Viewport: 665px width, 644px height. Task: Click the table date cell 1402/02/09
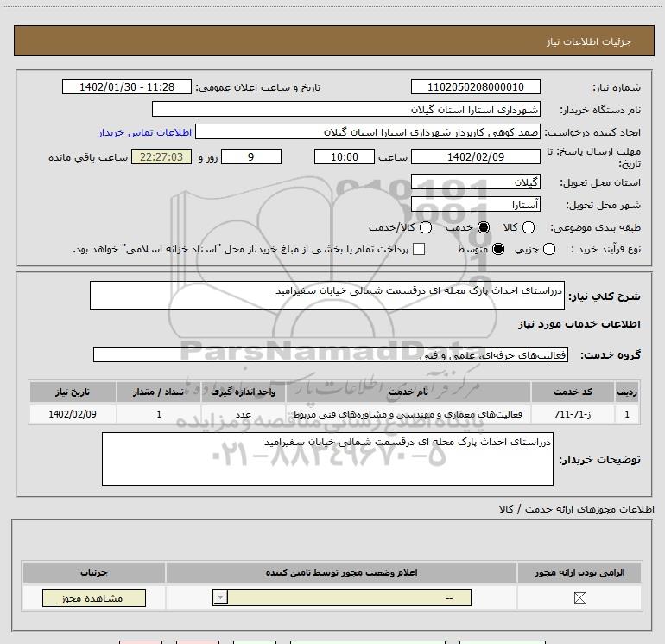pos(73,414)
